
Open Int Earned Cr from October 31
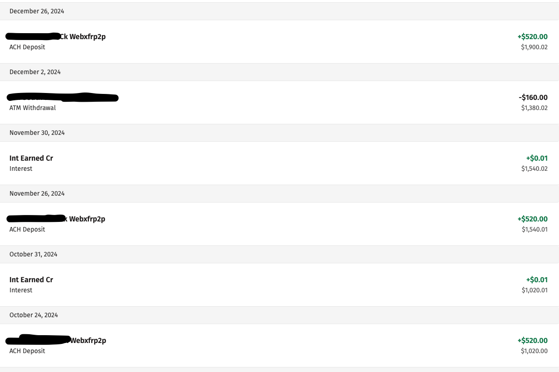[31, 280]
